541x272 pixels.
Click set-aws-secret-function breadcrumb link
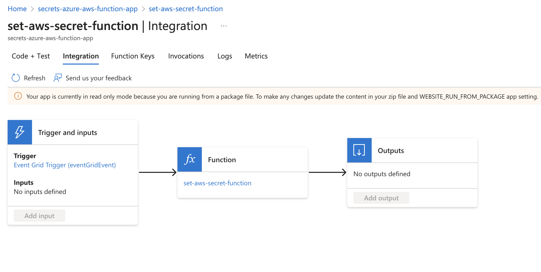click(186, 9)
